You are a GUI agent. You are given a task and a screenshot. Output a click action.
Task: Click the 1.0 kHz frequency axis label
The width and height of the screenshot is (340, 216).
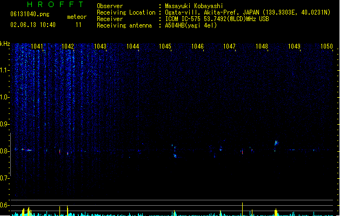coord(4,97)
